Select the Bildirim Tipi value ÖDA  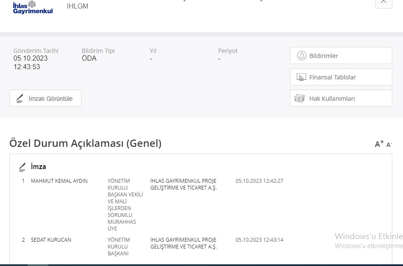89,58
